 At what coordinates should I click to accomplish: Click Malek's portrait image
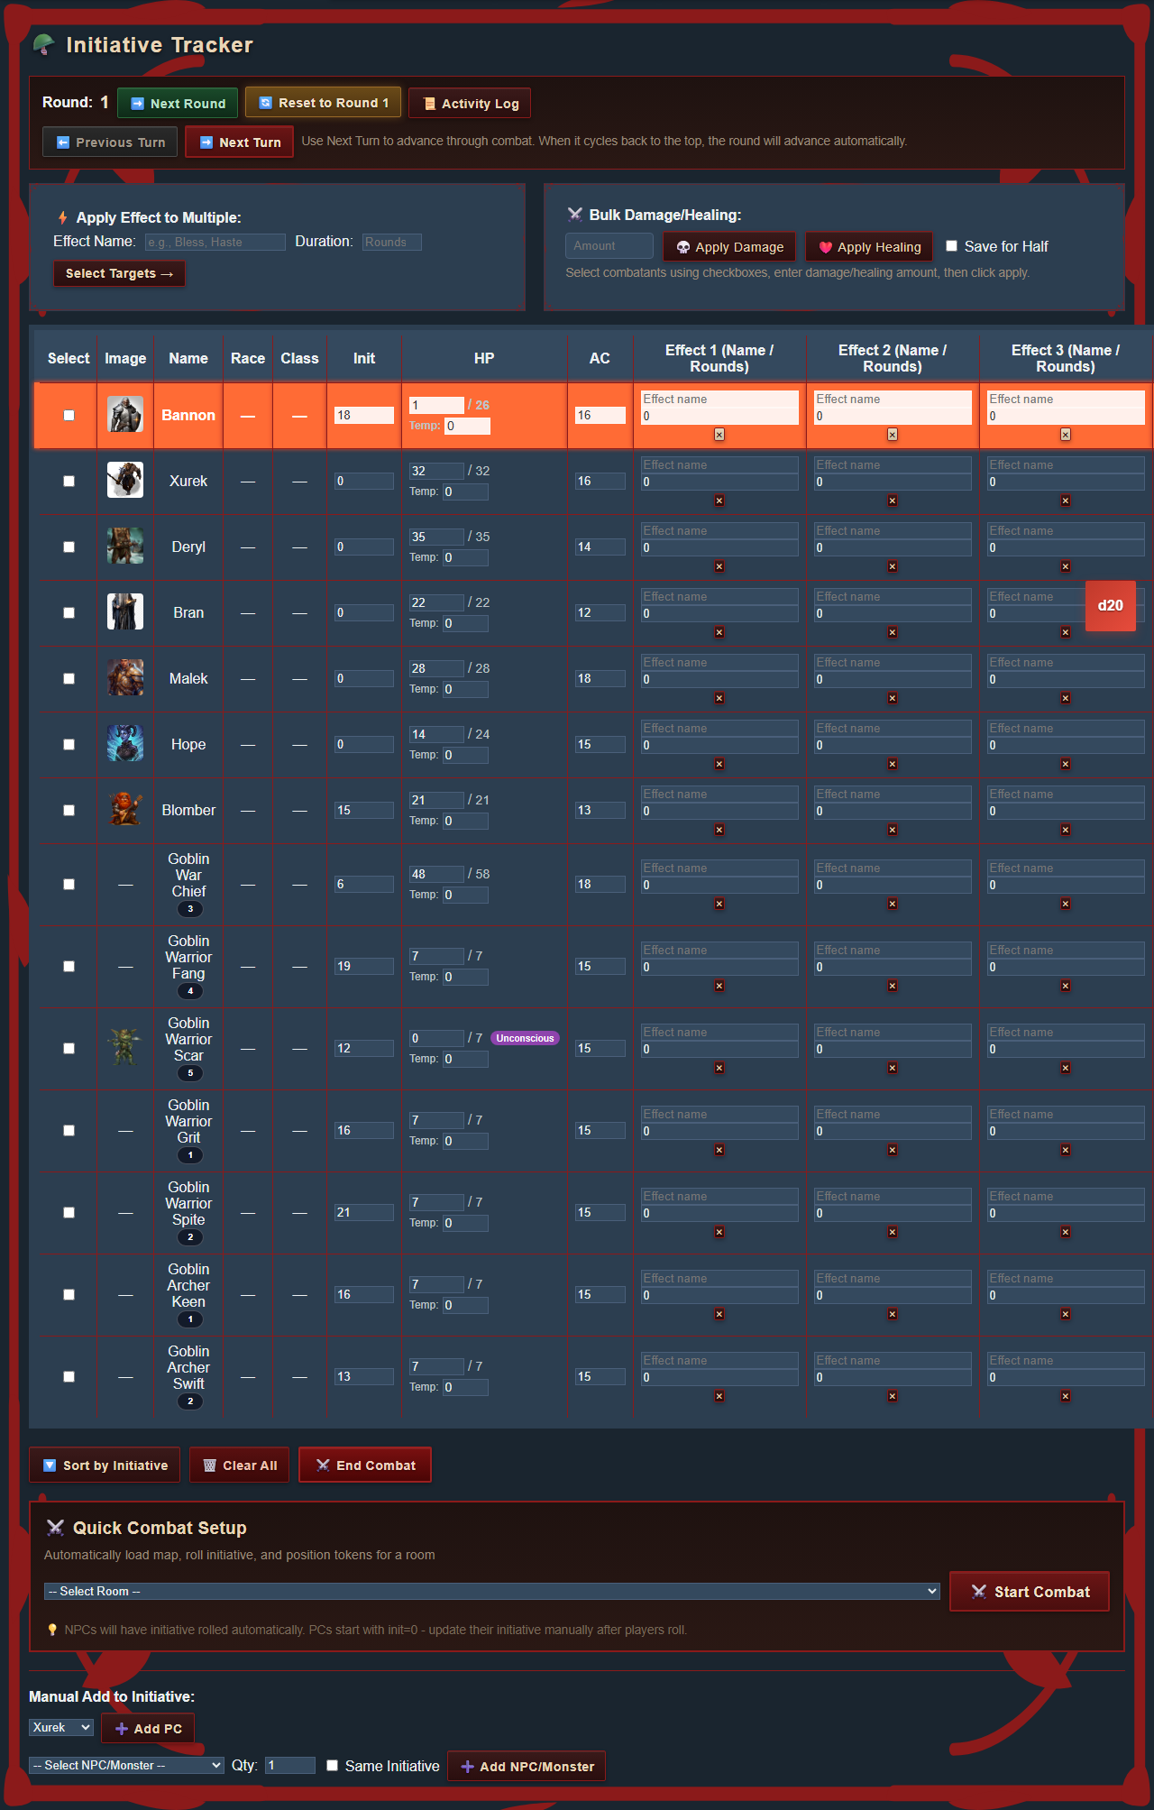[125, 678]
